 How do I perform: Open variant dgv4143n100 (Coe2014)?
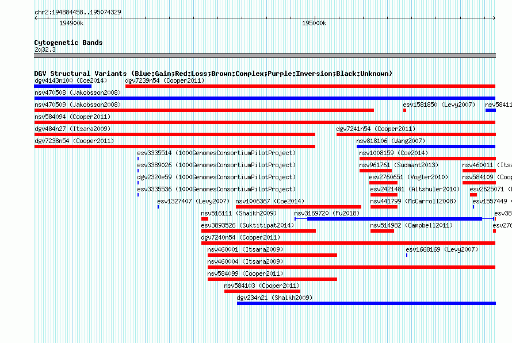click(x=63, y=86)
